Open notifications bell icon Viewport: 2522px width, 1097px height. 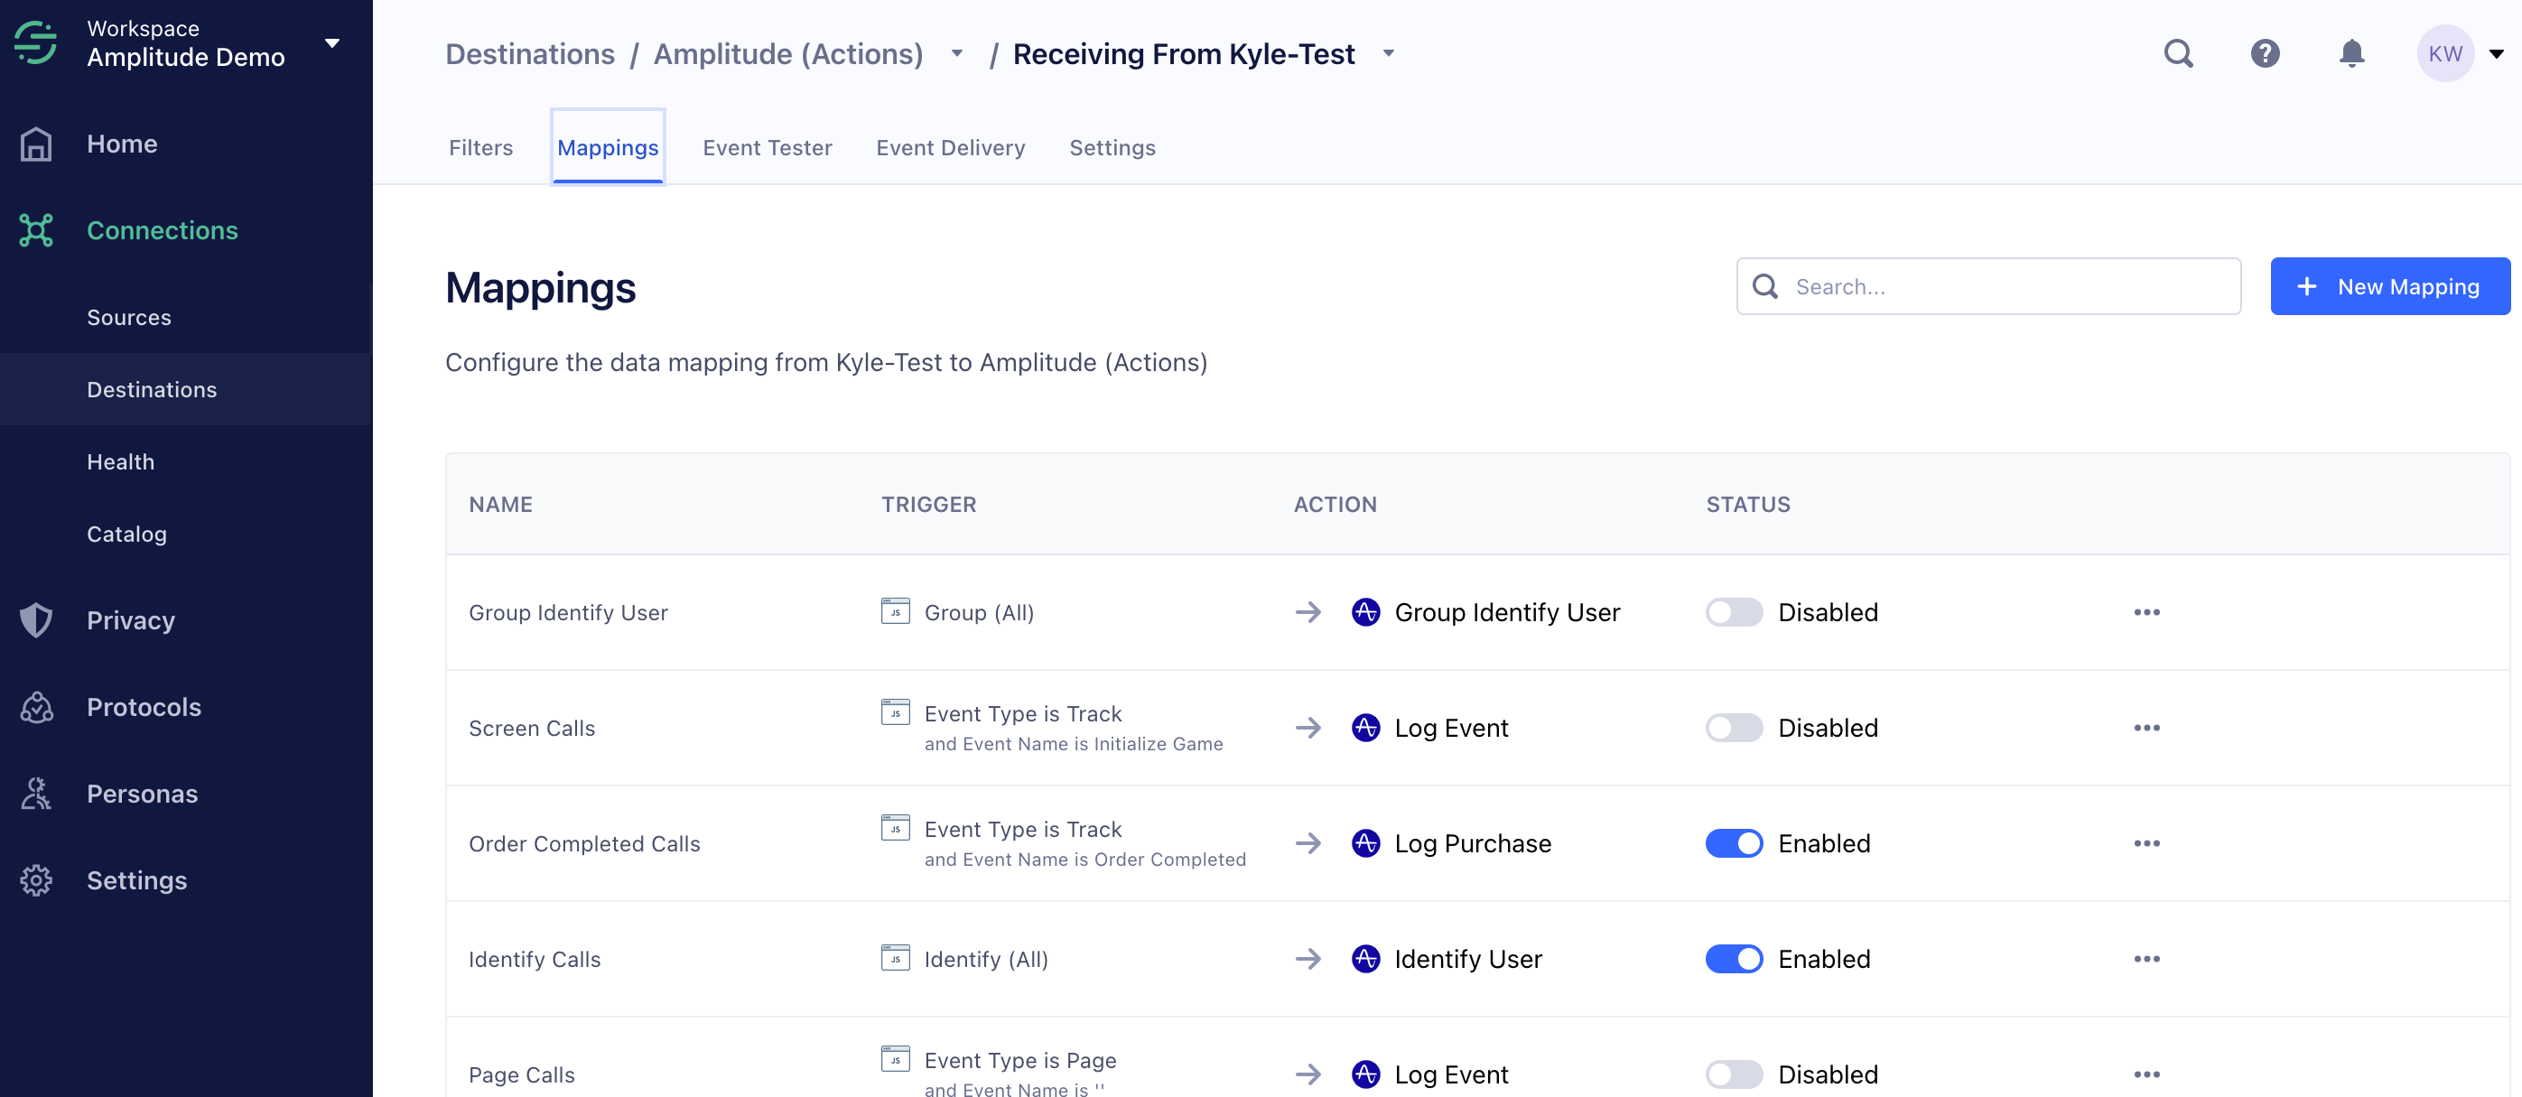click(x=2351, y=53)
